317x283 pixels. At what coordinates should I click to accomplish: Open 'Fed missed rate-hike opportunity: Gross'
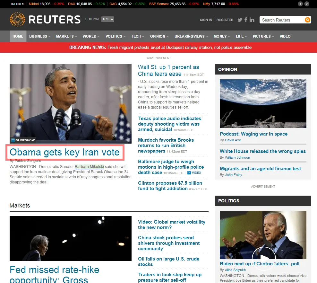click(54, 274)
